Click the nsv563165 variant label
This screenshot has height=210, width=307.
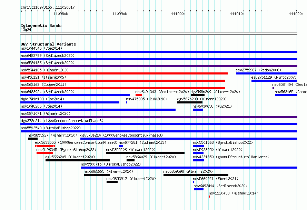pyautogui.click(x=290, y=92)
